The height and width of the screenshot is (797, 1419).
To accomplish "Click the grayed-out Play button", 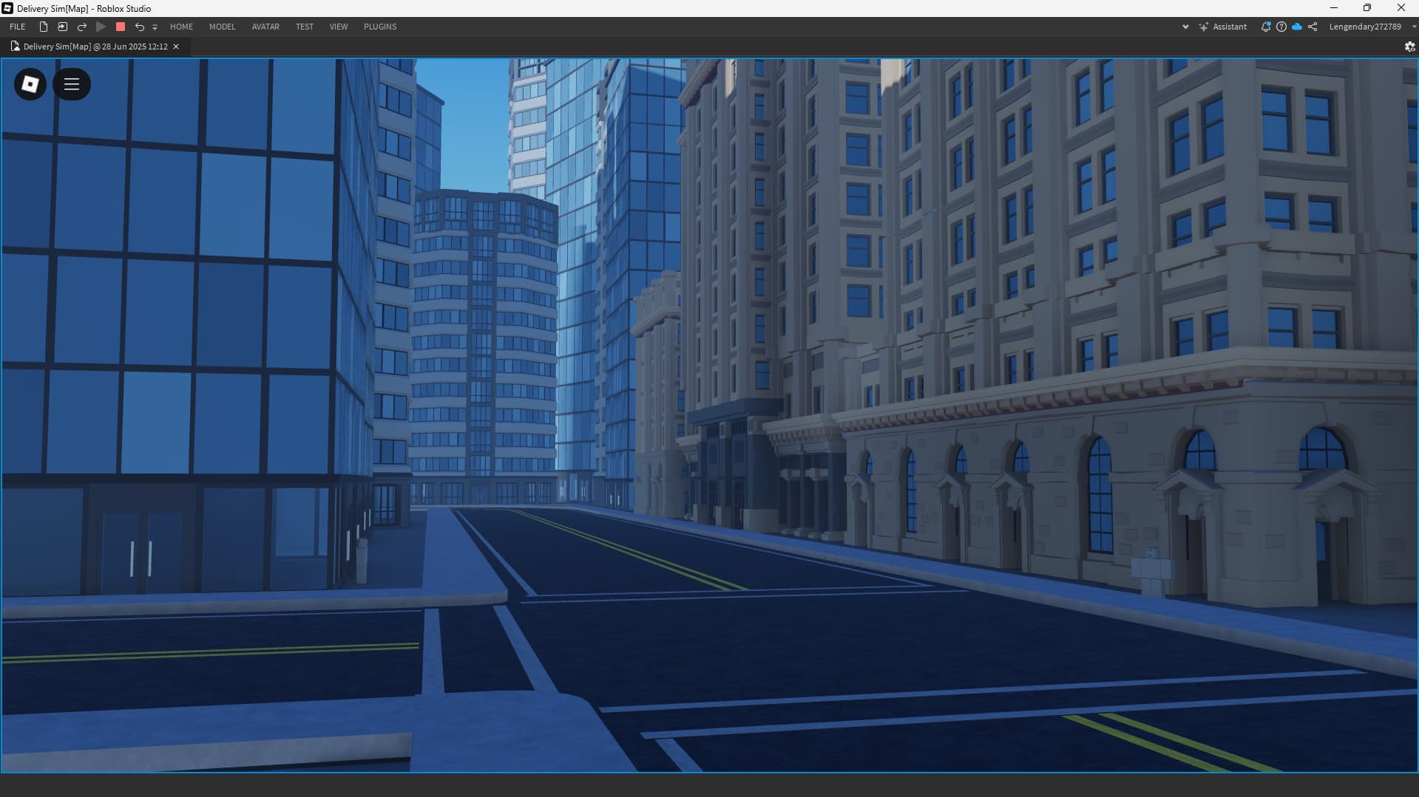I will [101, 27].
